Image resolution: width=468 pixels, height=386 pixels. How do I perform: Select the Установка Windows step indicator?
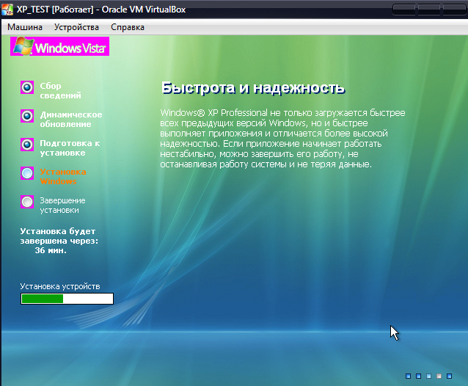pyautogui.click(x=27, y=173)
